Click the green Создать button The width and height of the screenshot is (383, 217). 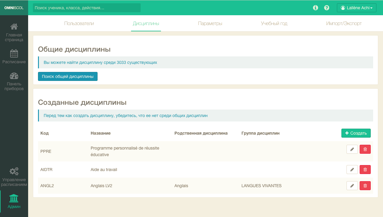tap(356, 133)
